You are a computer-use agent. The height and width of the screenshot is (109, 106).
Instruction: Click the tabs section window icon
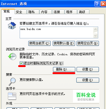point(12,96)
